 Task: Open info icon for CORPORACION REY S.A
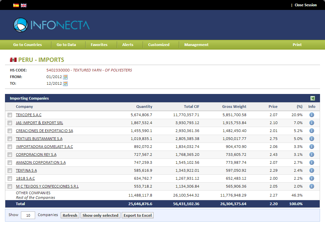[x=311, y=155]
